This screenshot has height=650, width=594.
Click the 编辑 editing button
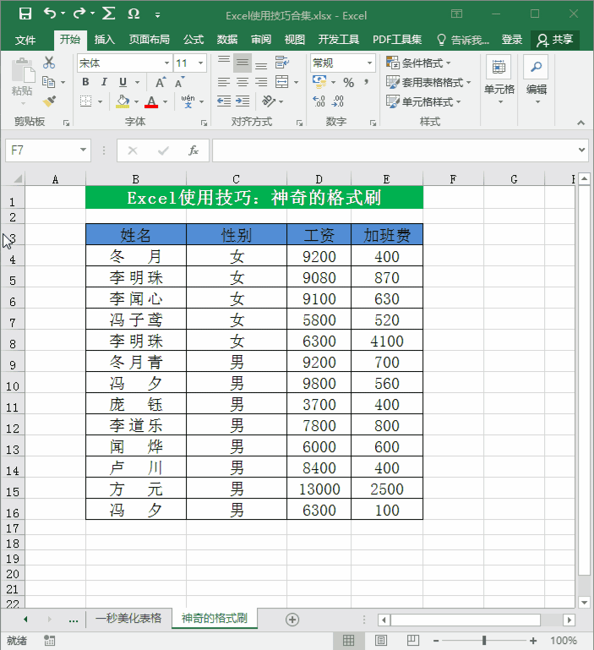[x=537, y=79]
